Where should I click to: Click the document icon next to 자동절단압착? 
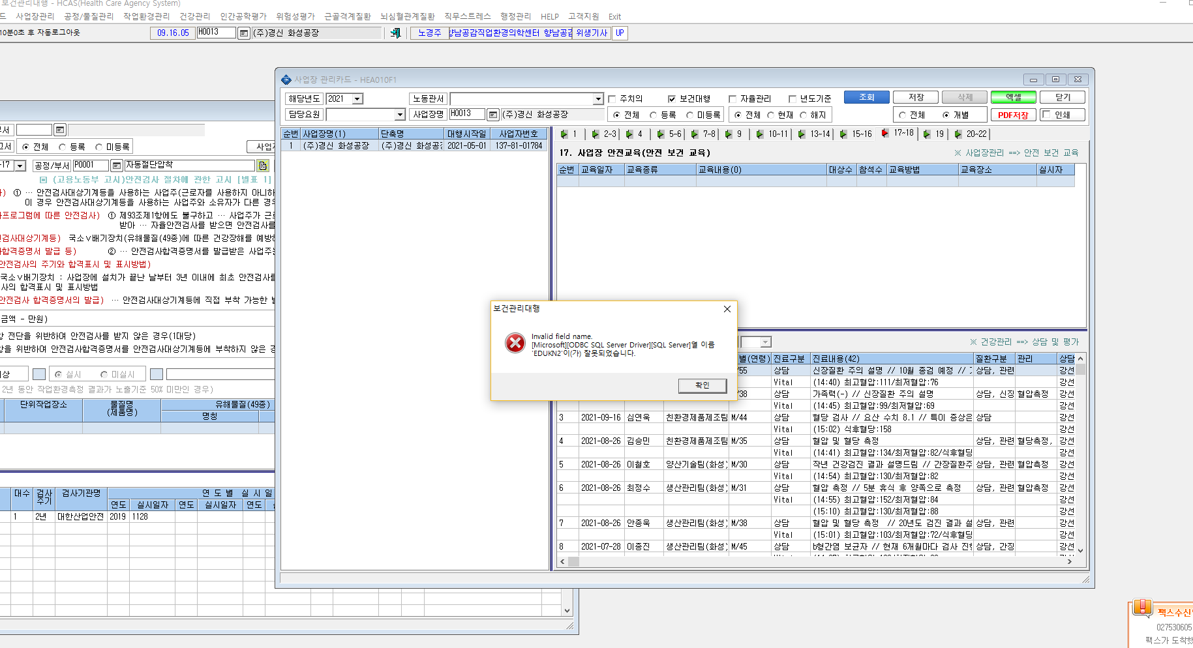pyautogui.click(x=263, y=166)
